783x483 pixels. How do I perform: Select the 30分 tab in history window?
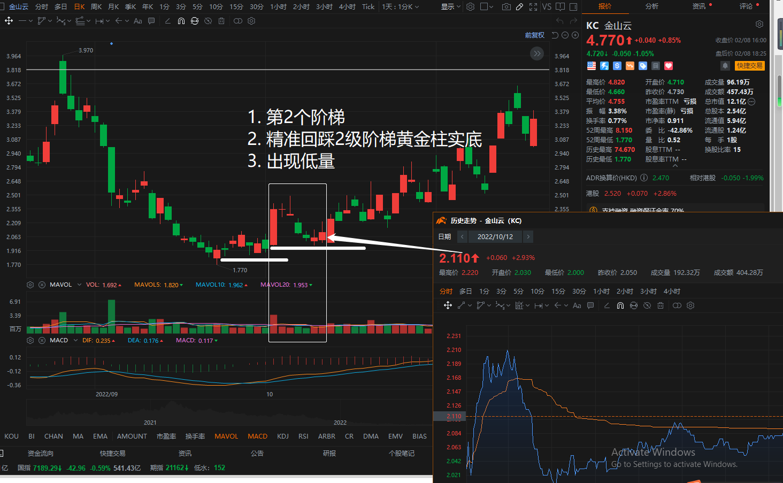tap(579, 292)
